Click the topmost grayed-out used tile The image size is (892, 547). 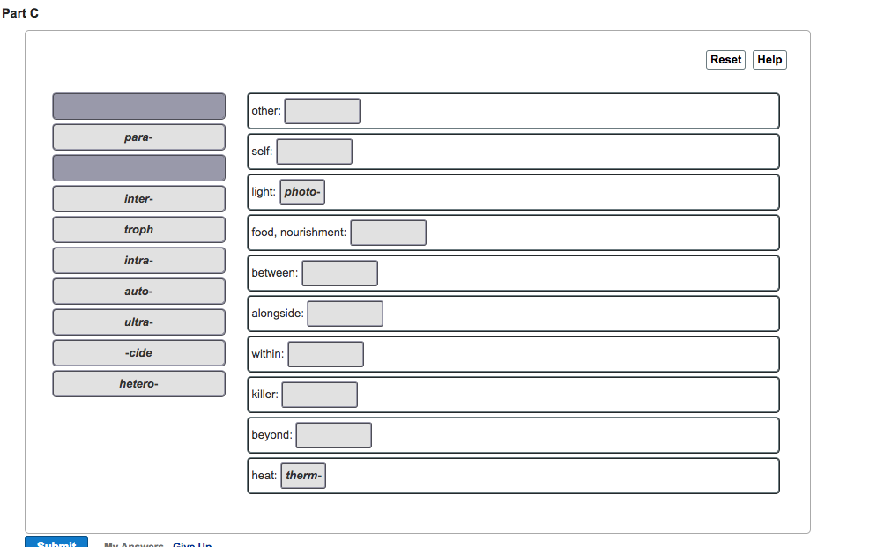tap(138, 106)
